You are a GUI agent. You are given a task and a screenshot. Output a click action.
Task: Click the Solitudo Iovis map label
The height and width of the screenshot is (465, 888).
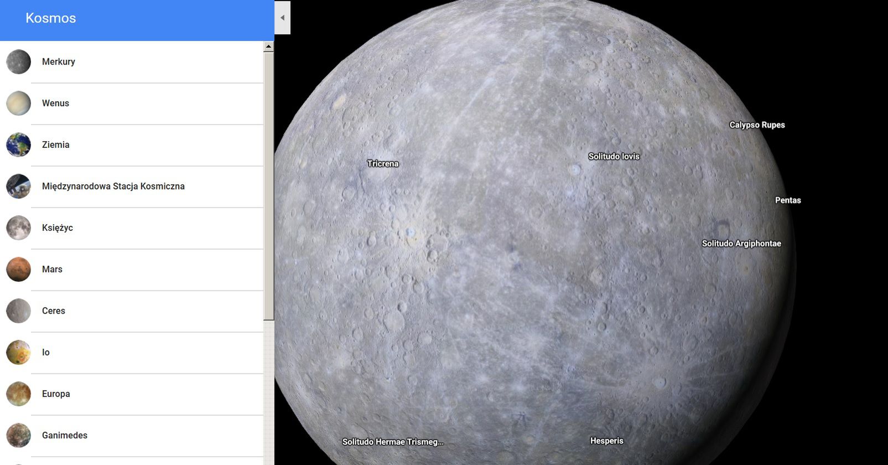[x=614, y=156]
